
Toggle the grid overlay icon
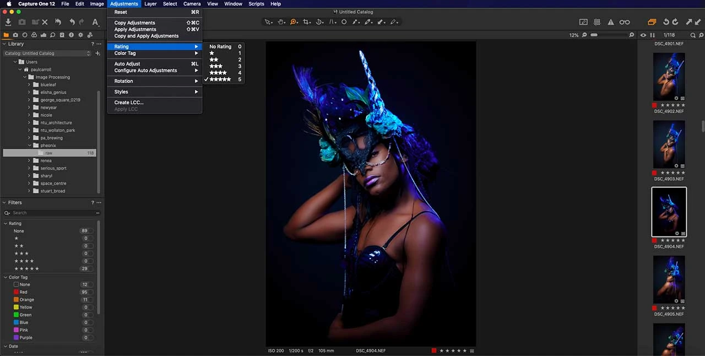tap(597, 22)
